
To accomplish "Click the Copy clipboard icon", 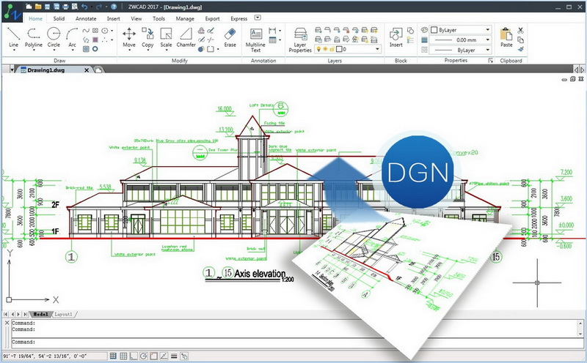I will coord(520,40).
